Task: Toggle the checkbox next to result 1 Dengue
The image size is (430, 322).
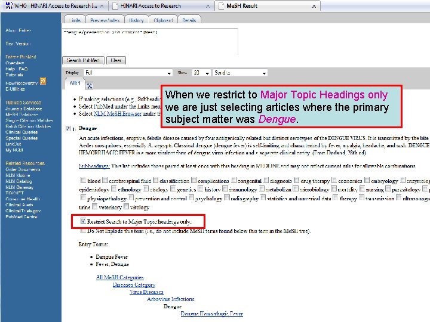Action: click(x=68, y=128)
